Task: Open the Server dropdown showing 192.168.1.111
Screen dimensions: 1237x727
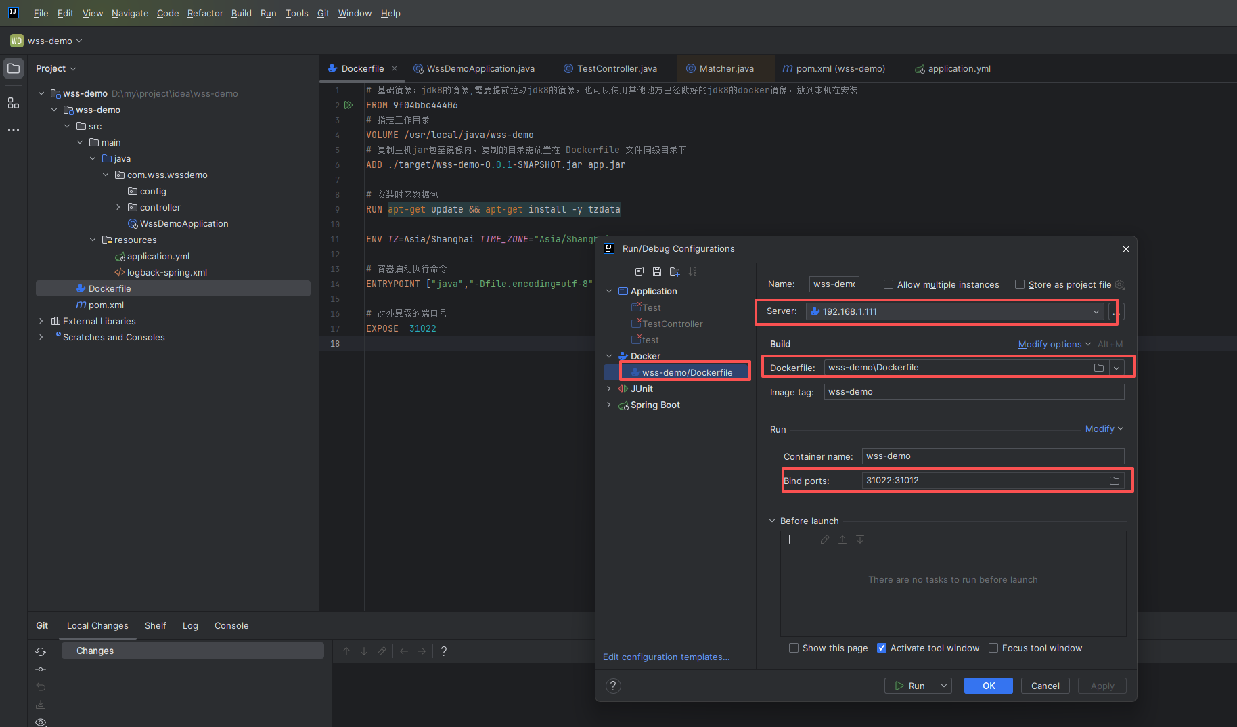Action: tap(954, 311)
